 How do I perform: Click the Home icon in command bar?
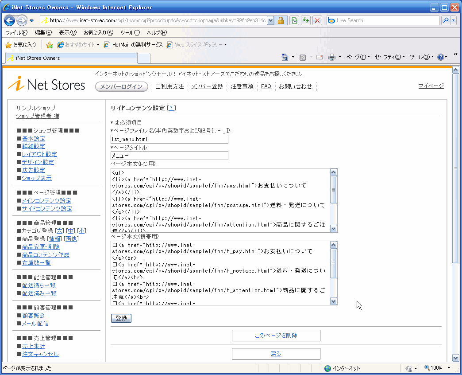click(x=285, y=57)
